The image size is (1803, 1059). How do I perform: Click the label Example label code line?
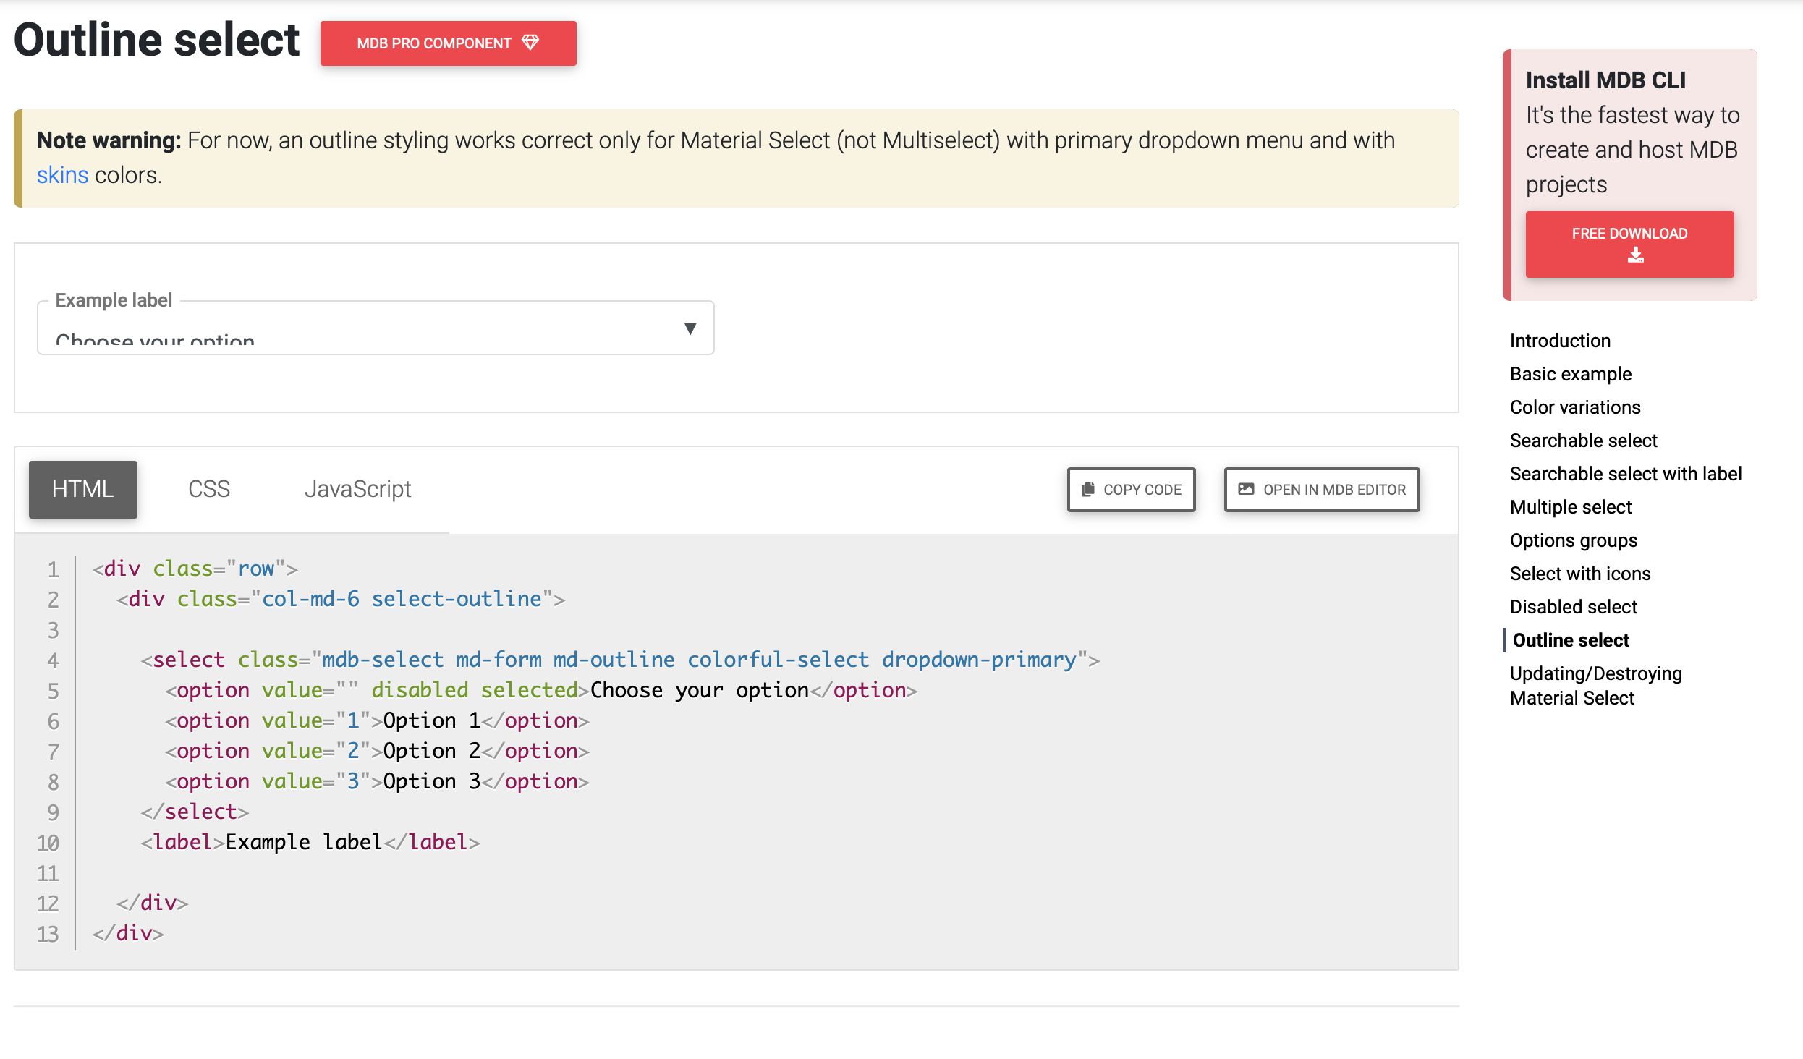click(x=310, y=842)
